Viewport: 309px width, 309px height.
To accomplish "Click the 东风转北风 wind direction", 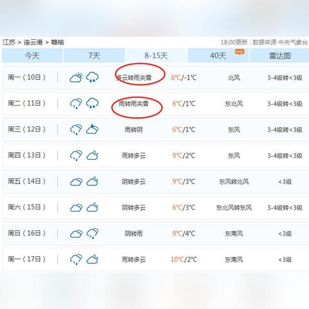I will pos(234,182).
